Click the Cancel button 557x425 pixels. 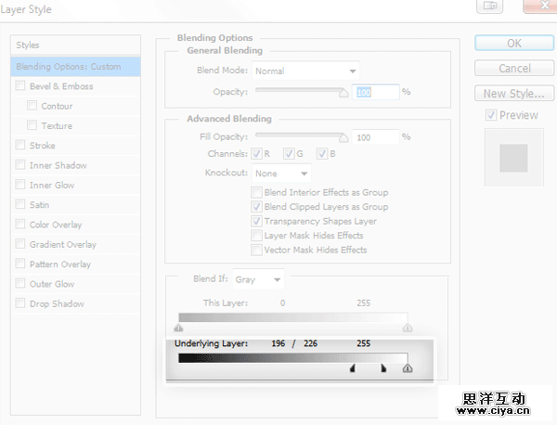click(514, 68)
